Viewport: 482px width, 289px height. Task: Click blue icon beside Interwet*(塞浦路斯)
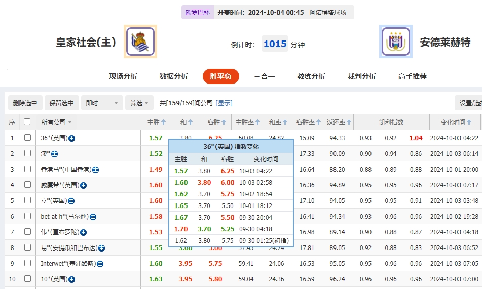[x=100, y=264]
